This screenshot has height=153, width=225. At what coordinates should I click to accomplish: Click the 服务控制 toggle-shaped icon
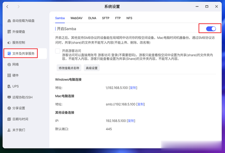[x=9, y=43]
